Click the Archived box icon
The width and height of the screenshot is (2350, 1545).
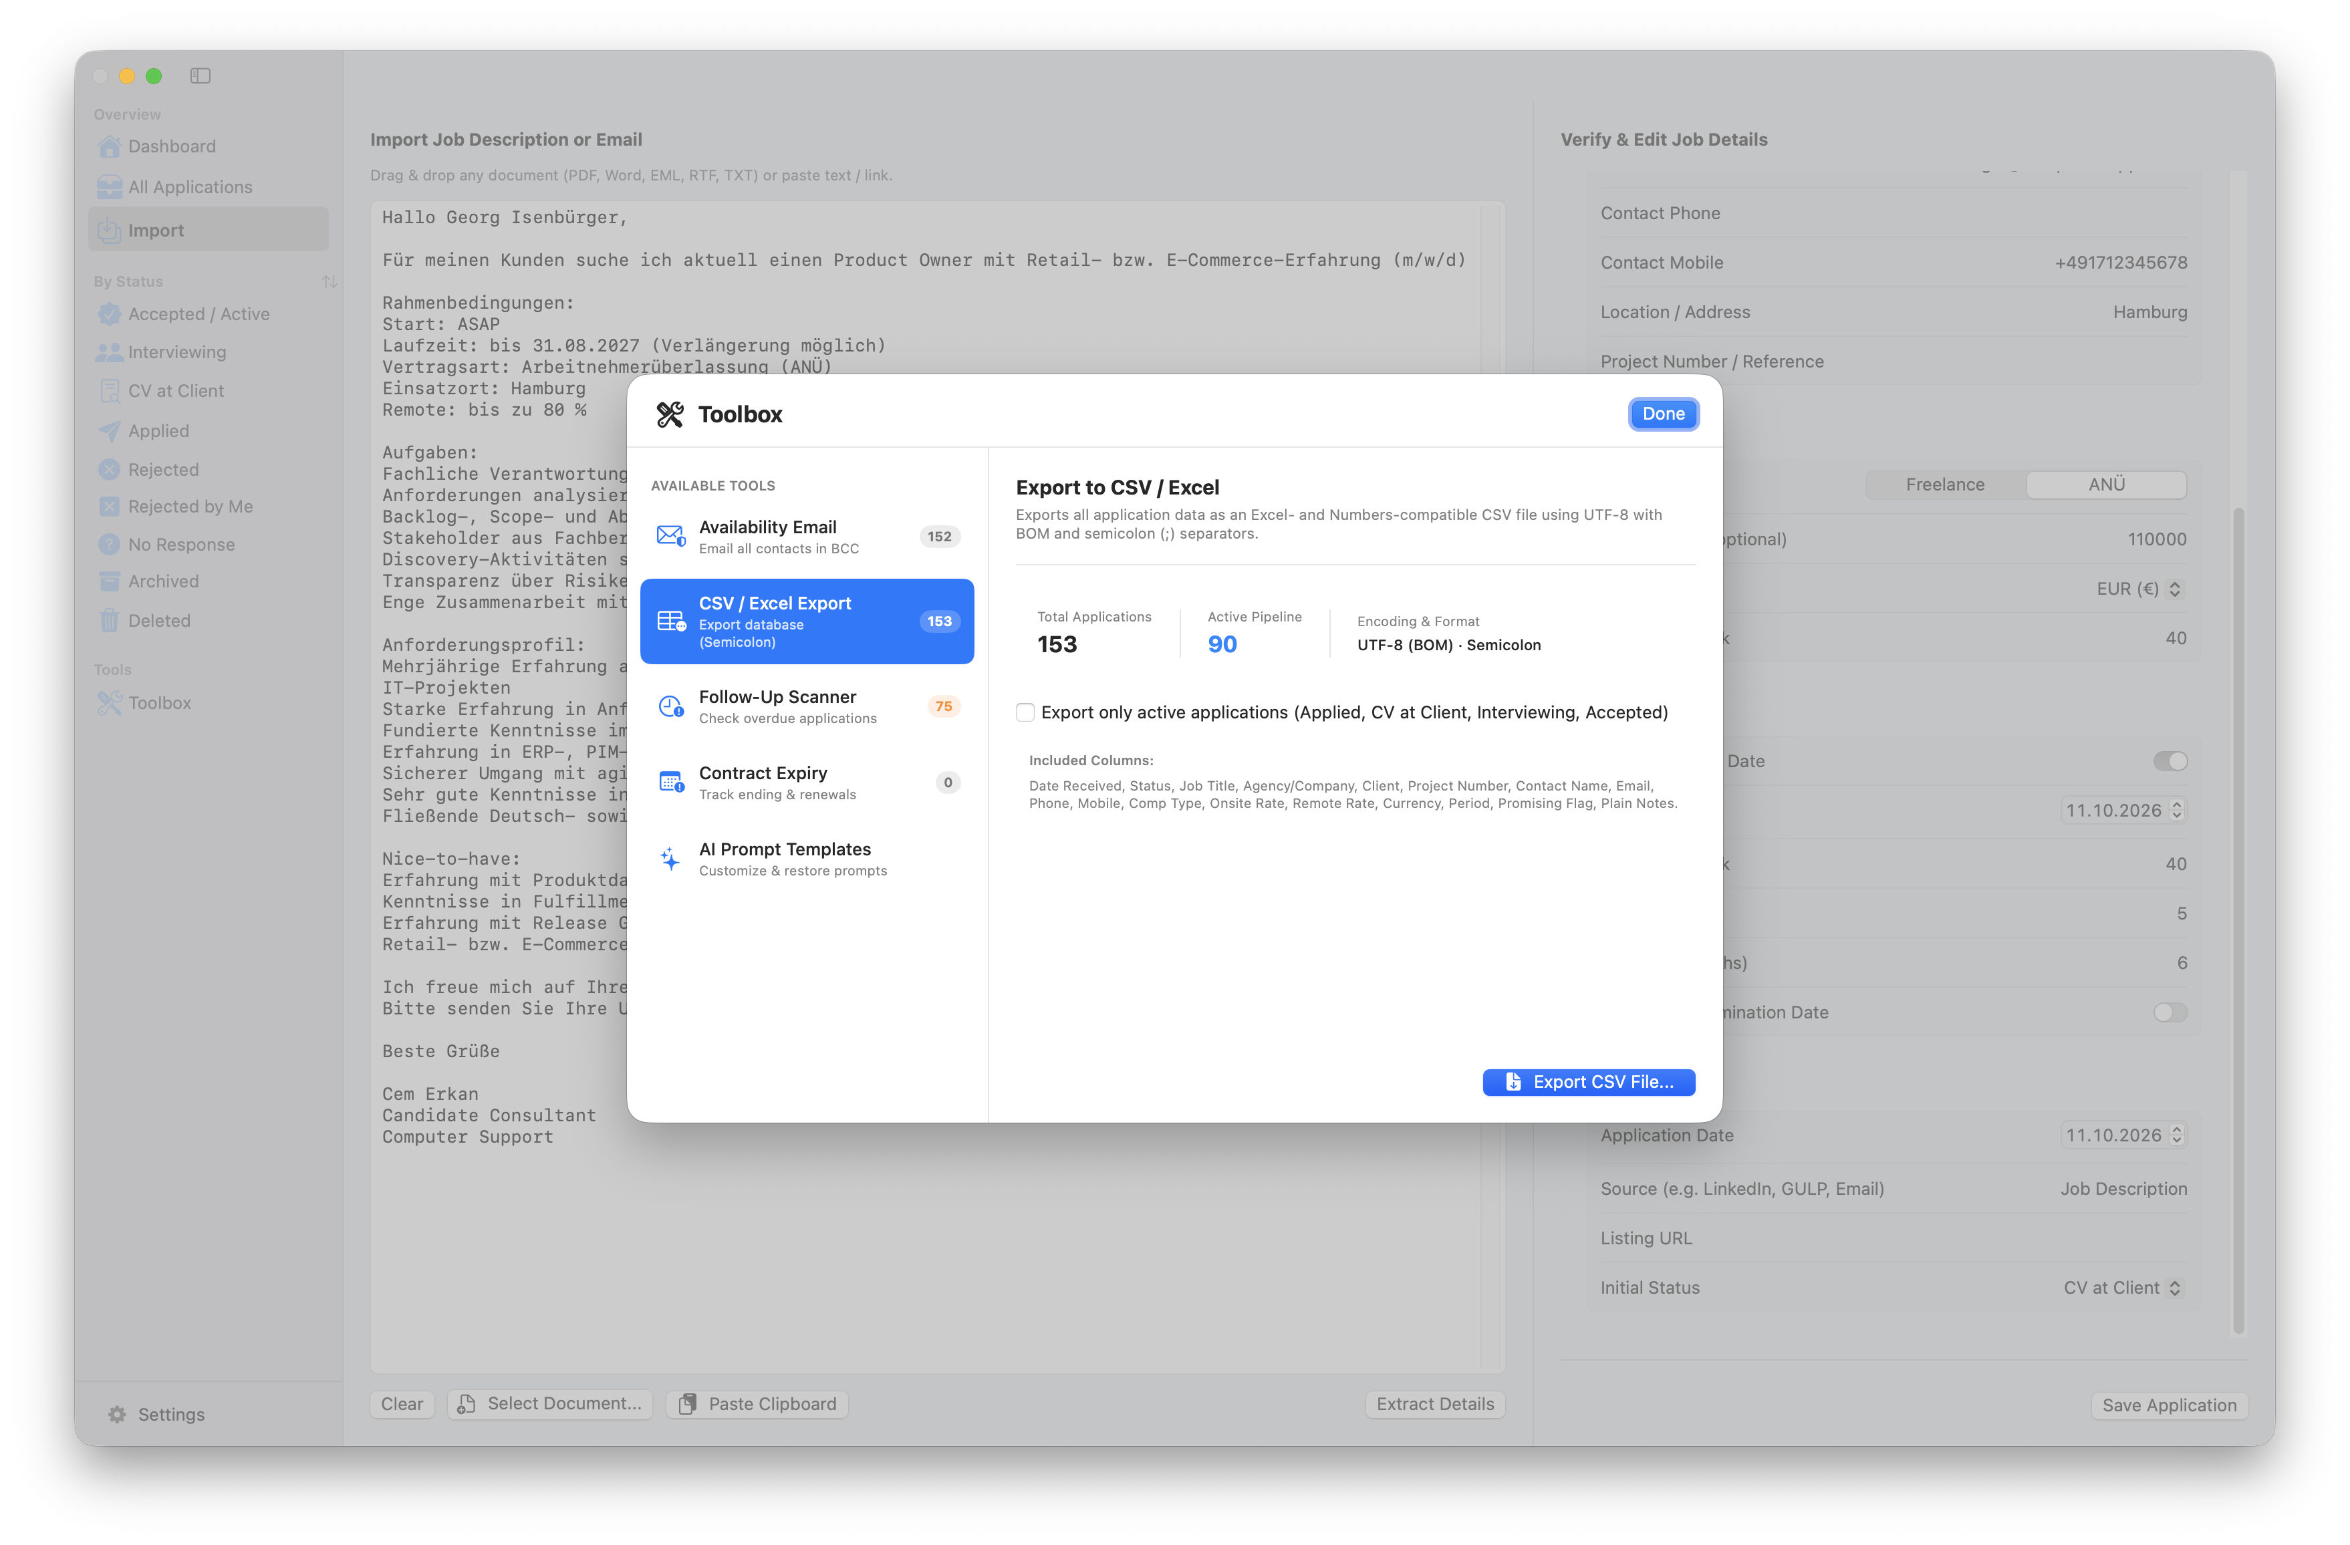tap(110, 581)
